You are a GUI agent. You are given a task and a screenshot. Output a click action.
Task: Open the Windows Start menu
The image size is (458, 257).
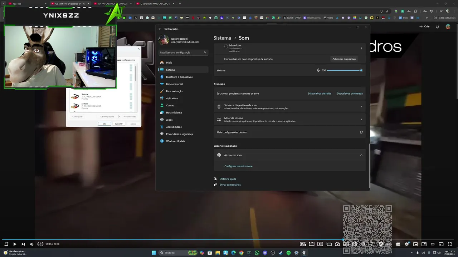pos(154,253)
